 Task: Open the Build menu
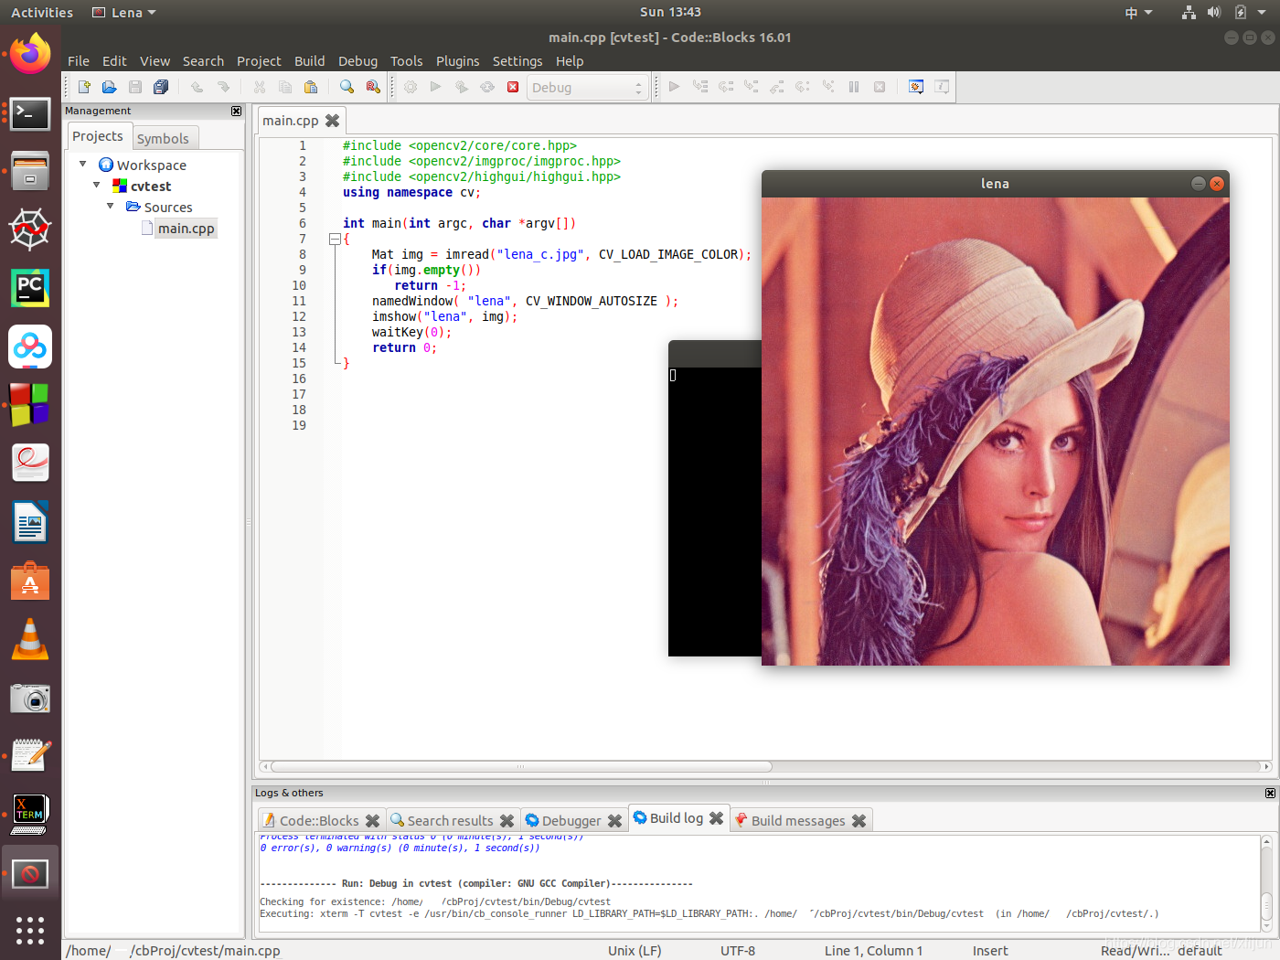coord(309,61)
